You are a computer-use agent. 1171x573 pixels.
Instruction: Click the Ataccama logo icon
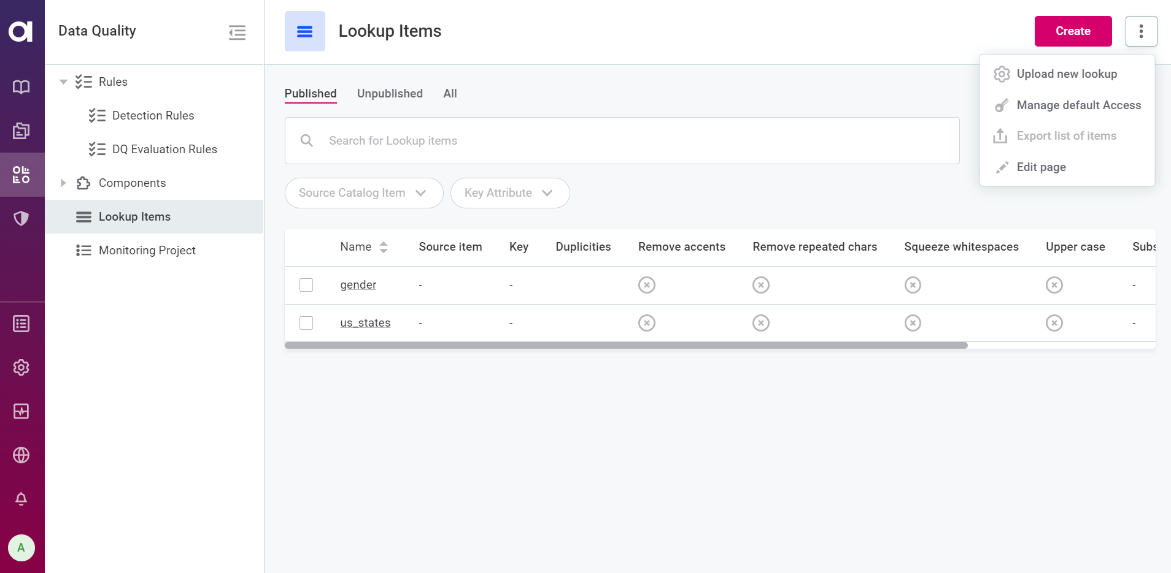[21, 31]
